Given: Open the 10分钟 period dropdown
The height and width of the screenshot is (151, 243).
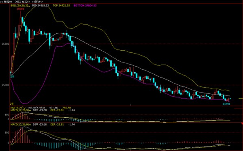Looking at the screenshot, I should pyautogui.click(x=38, y=2).
